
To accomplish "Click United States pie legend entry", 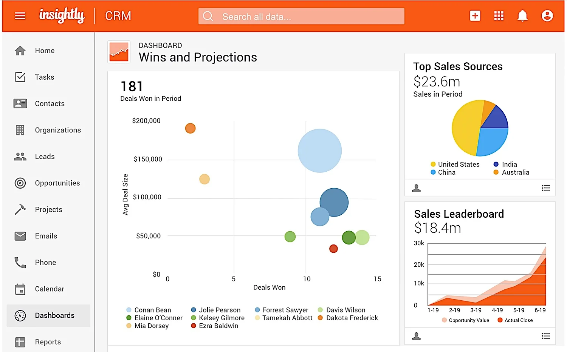I will click(x=455, y=164).
